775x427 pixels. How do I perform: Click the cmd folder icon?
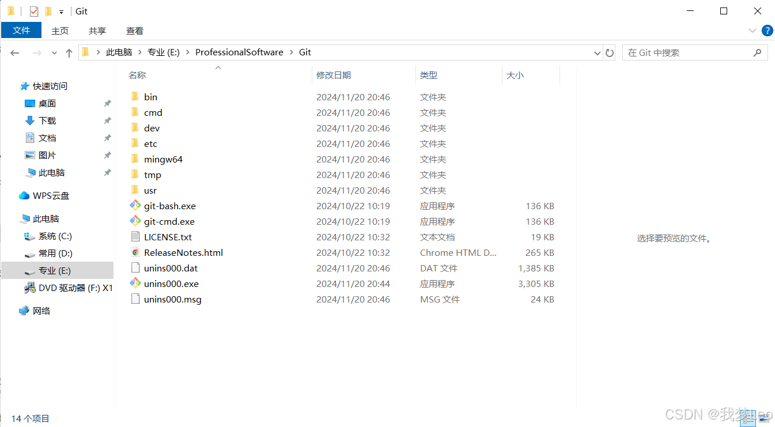tap(135, 112)
